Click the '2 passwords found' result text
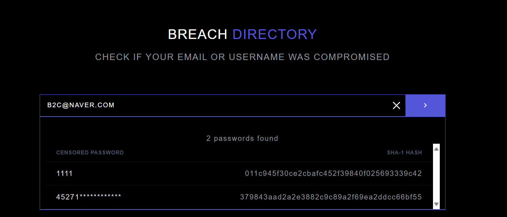Image resolution: width=507 pixels, height=217 pixels. click(x=242, y=138)
